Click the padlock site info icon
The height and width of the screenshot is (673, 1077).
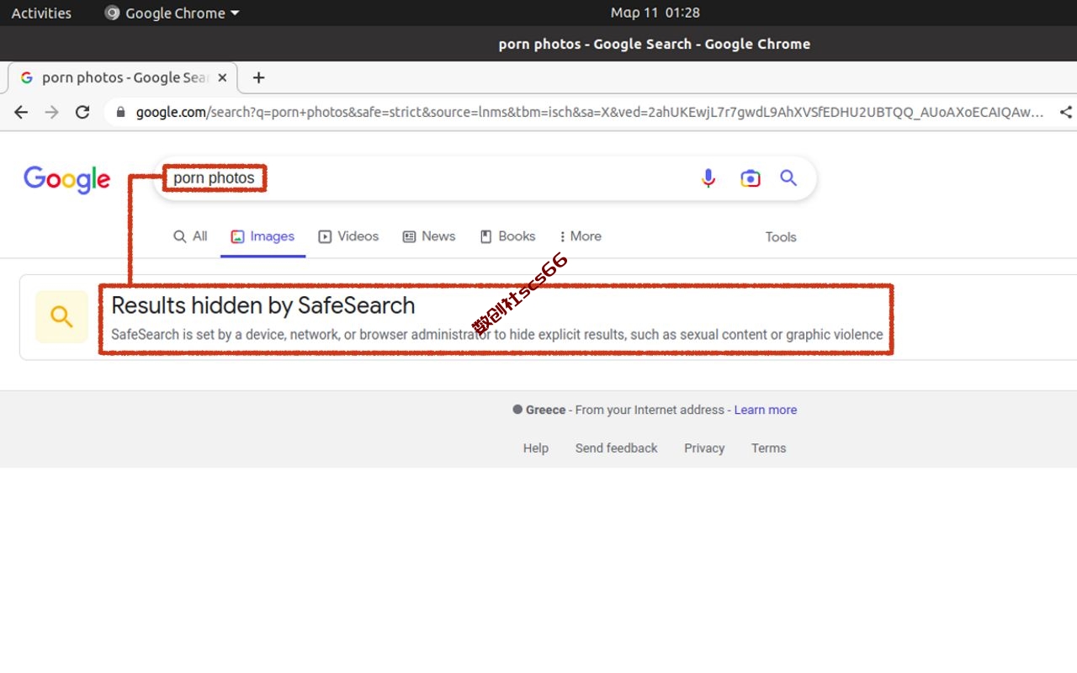coord(120,112)
